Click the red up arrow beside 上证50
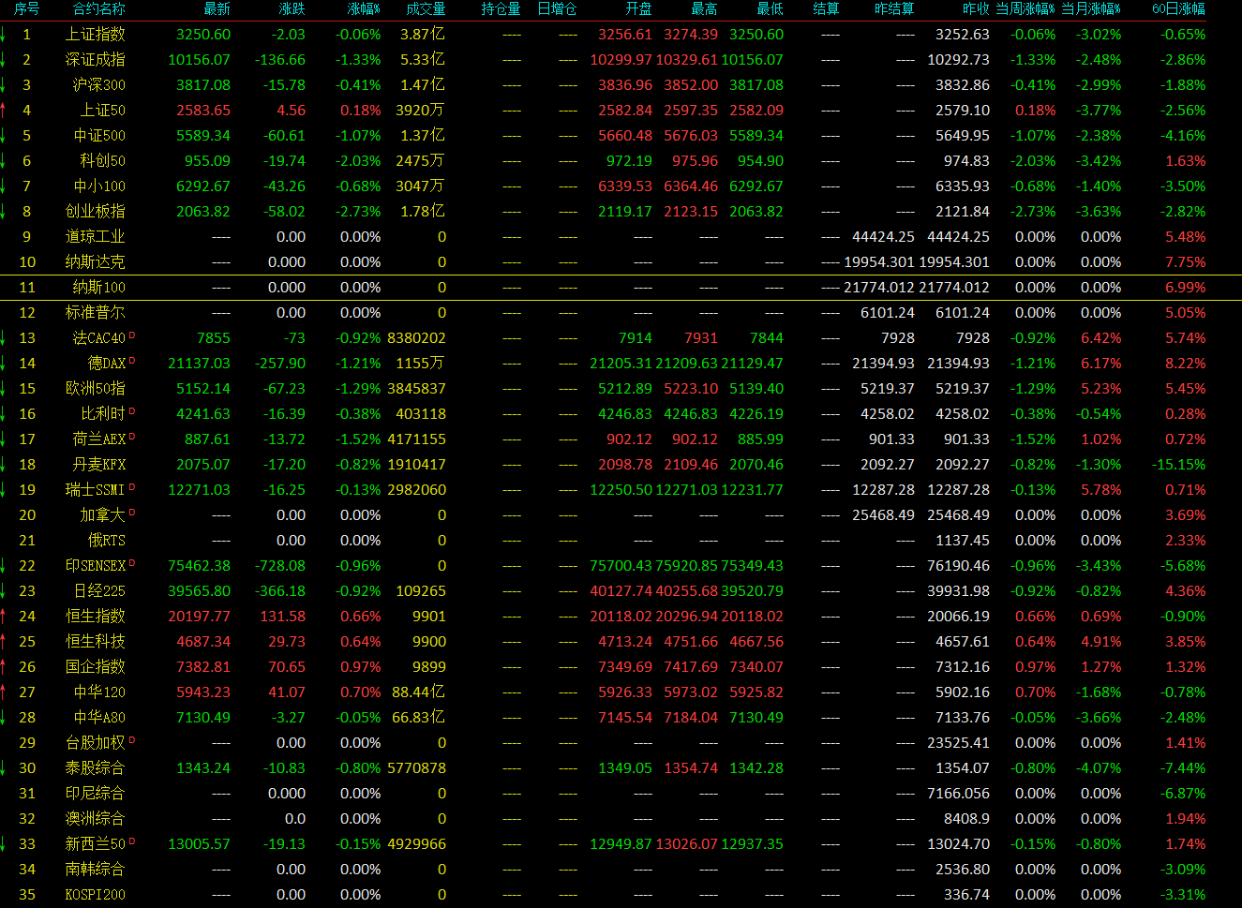1242x908 pixels. tap(4, 111)
